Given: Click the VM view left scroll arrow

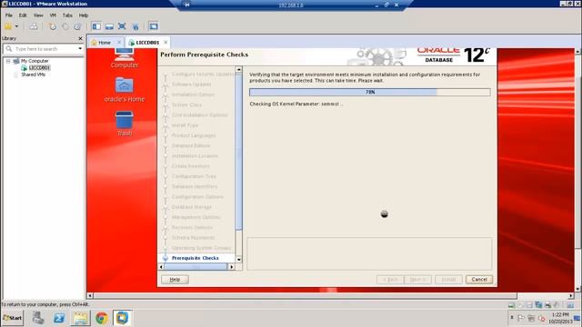Looking at the screenshot, I should (90, 295).
